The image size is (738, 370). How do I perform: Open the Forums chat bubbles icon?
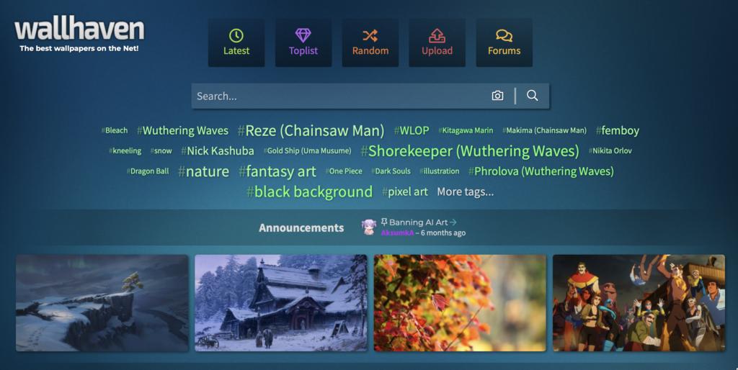point(504,35)
